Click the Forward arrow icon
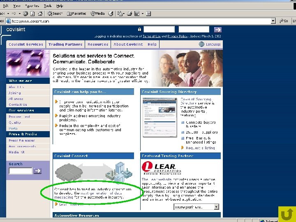The image size is (296, 222). click(14, 14)
